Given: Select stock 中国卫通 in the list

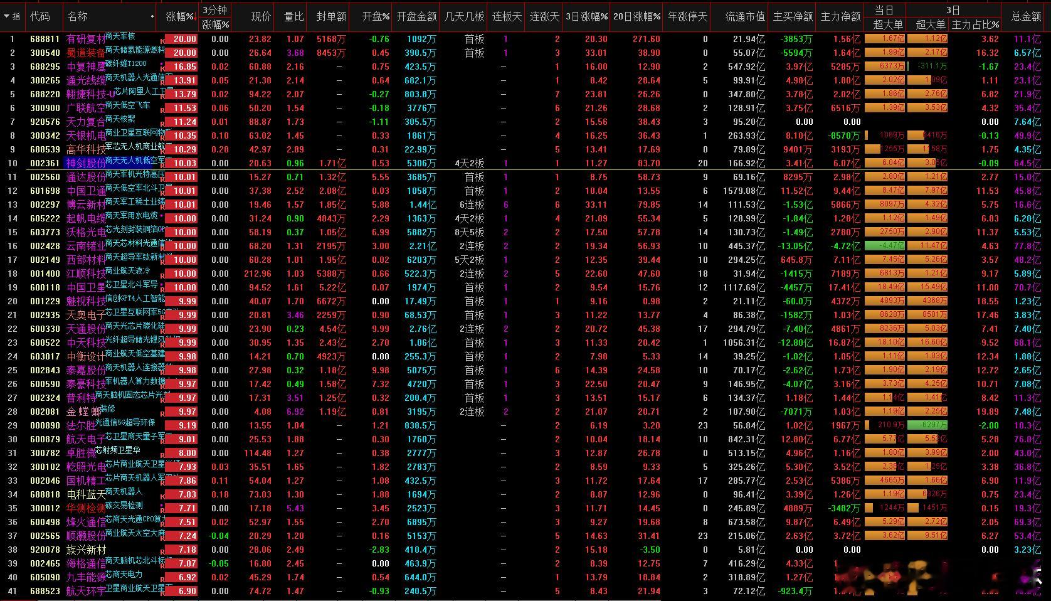Looking at the screenshot, I should [x=87, y=191].
